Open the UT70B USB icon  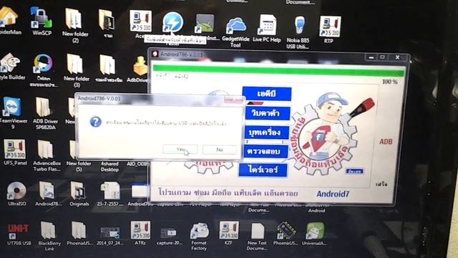point(18,235)
